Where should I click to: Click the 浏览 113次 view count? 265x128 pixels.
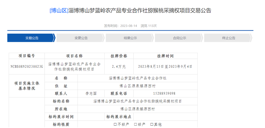coord(149,26)
